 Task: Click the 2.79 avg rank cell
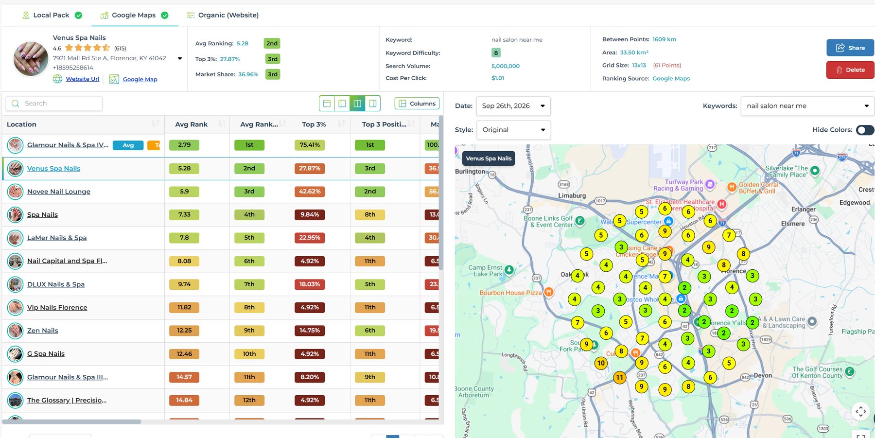click(x=184, y=145)
